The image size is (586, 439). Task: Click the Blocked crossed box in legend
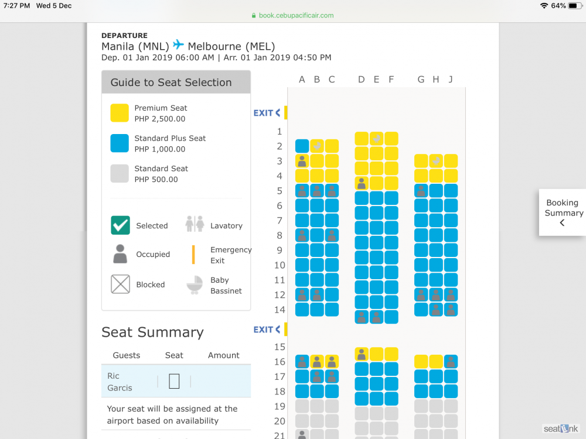click(120, 284)
